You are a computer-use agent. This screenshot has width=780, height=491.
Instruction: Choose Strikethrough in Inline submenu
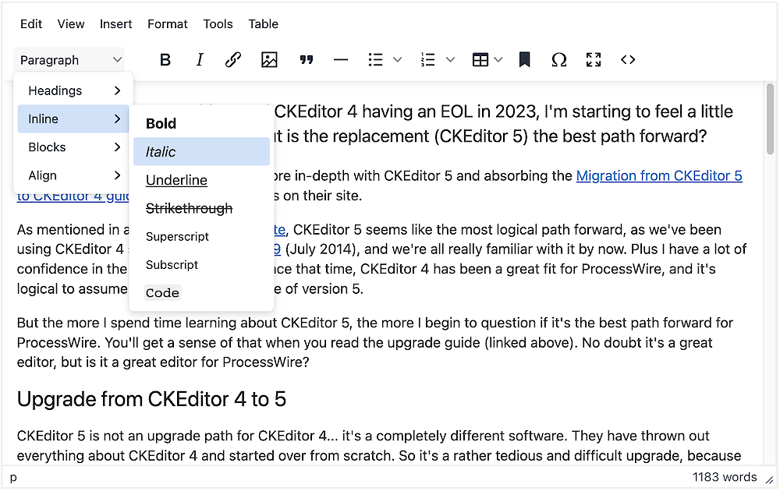[201, 209]
